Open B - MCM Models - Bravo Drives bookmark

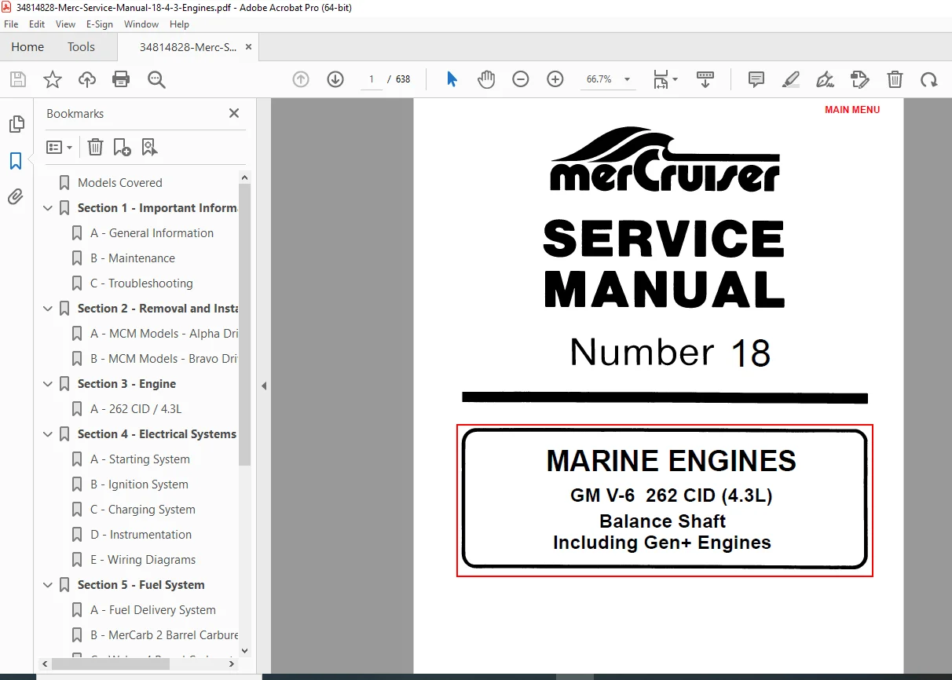[164, 359]
